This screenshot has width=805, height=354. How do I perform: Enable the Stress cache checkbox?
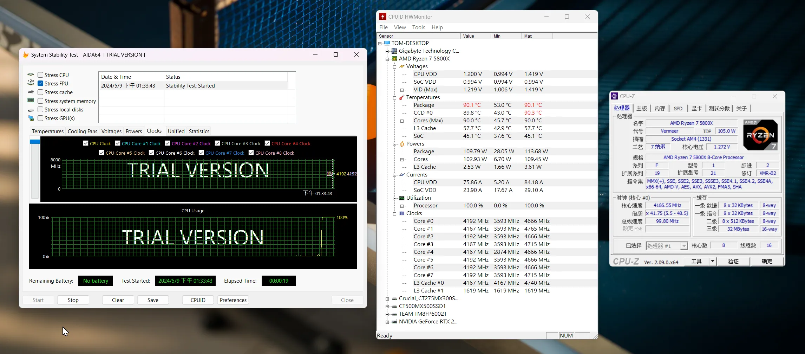click(40, 92)
